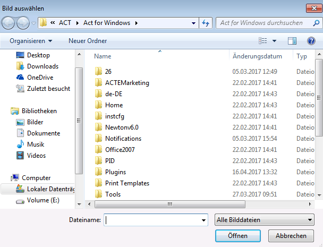Sort by Name column header

(103, 56)
